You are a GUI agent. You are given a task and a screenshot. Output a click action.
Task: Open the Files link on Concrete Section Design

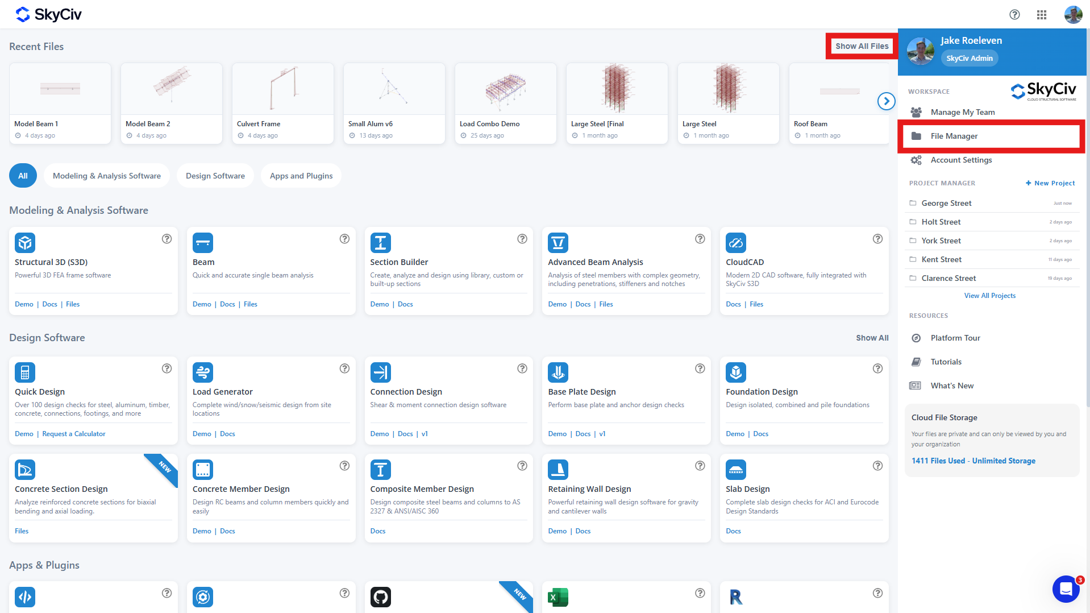tap(22, 531)
